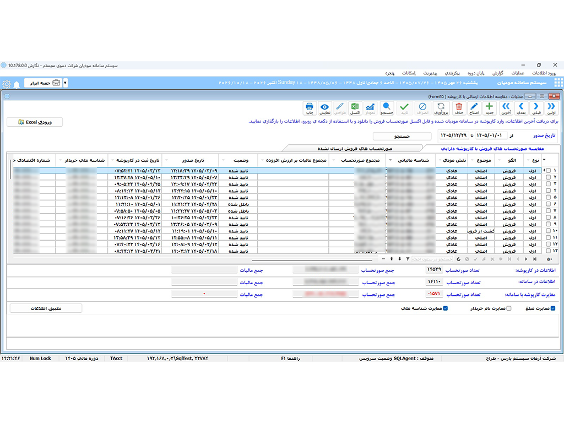Open the نمودار chart icon
The image size is (564, 423).
click(x=370, y=108)
